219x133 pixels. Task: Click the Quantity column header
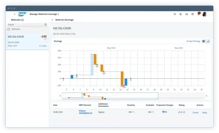point(131,105)
